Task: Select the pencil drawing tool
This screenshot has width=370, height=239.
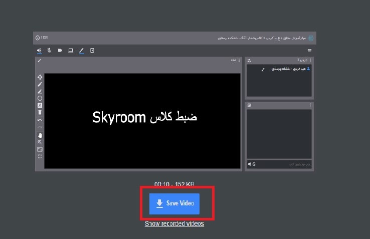Action: point(40,84)
